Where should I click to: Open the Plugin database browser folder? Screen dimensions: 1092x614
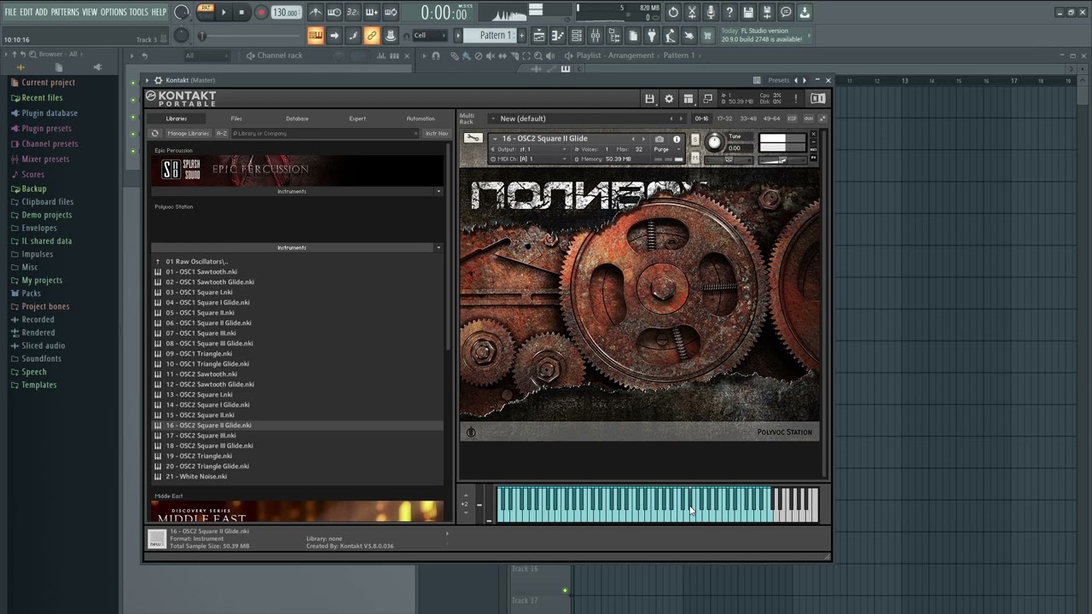tap(49, 113)
